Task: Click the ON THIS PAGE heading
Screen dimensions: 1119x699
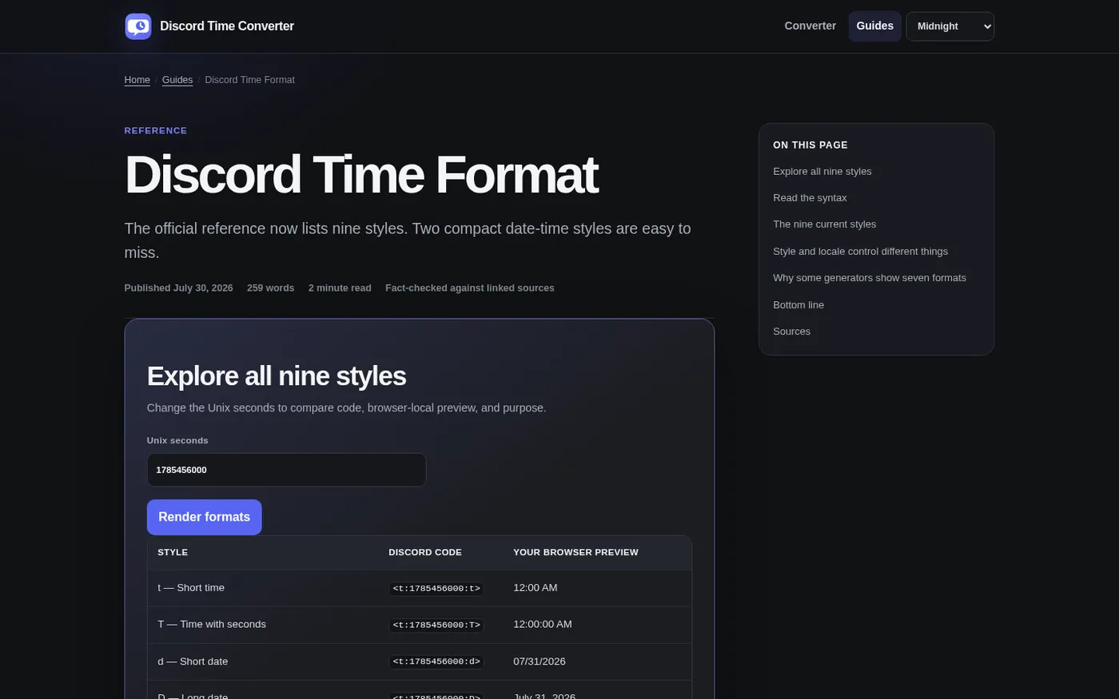Action: (810, 145)
